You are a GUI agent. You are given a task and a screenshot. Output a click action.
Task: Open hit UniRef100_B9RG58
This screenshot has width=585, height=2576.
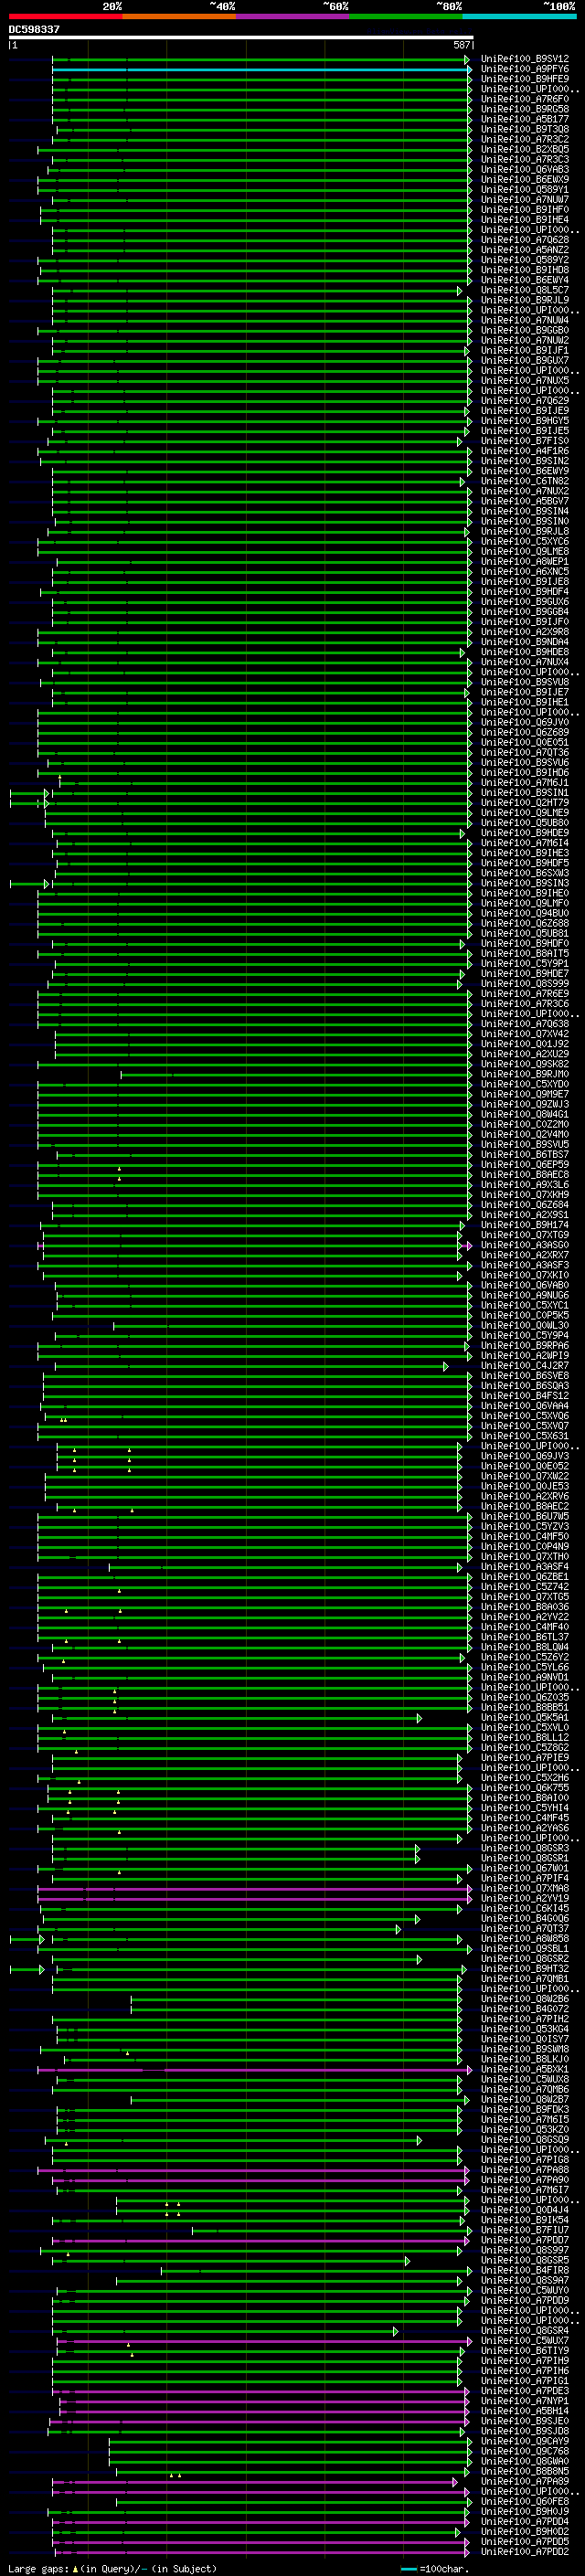click(x=525, y=109)
